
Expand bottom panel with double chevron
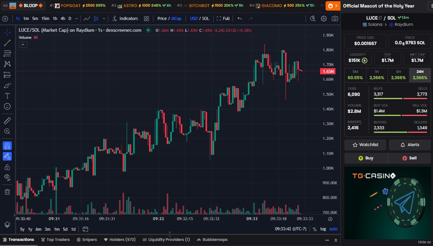[336, 240]
